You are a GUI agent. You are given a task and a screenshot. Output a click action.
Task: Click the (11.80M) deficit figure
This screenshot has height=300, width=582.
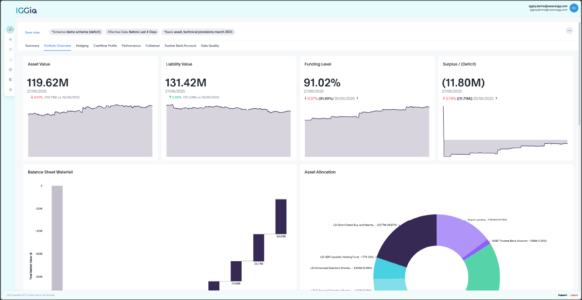point(464,83)
